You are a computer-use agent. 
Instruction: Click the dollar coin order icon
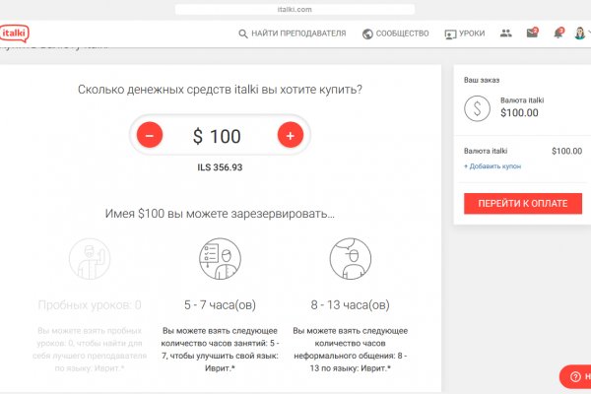tap(478, 107)
